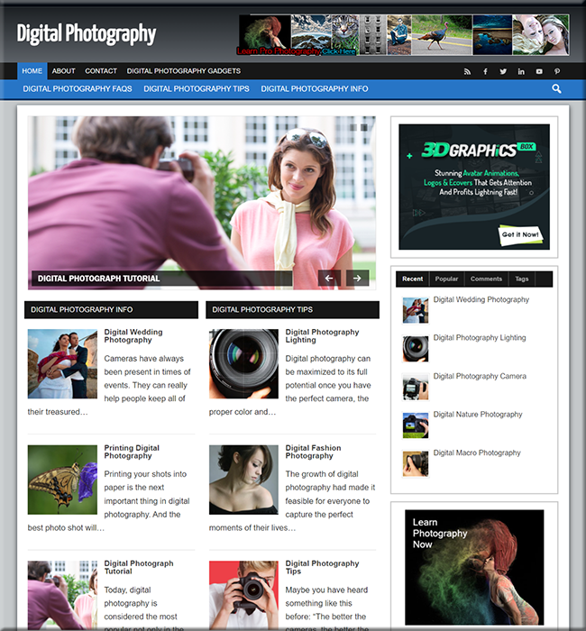This screenshot has height=631, width=586.
Task: Click the second slider pagination dot
Action: pyautogui.click(x=364, y=128)
